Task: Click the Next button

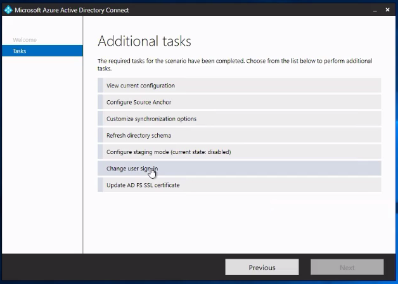Action: pos(347,268)
